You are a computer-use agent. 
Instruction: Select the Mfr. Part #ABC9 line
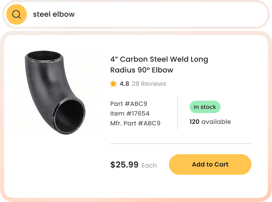pyautogui.click(x=135, y=123)
